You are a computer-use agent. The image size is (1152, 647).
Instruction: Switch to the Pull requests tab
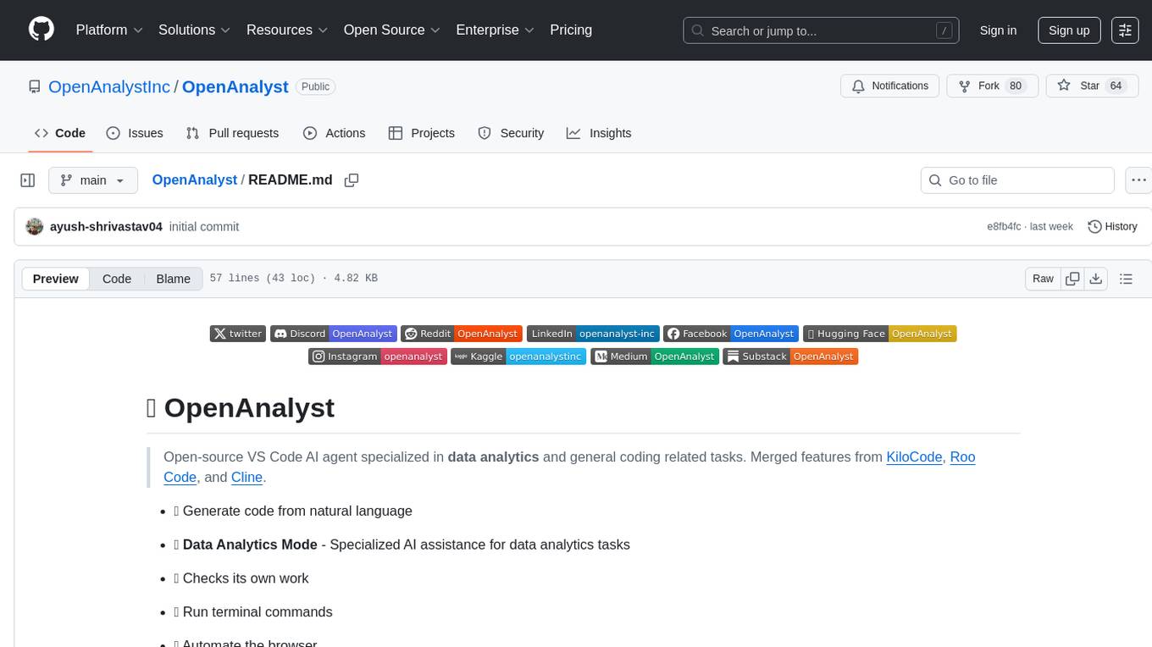point(232,133)
